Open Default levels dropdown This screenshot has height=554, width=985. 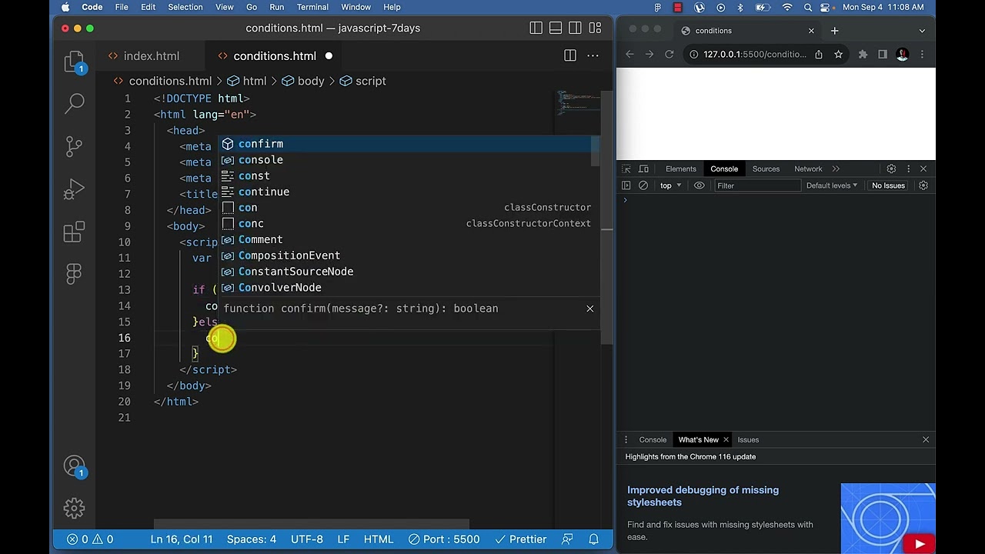[832, 185]
